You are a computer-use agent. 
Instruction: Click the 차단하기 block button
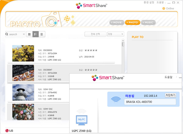(x=170, y=95)
